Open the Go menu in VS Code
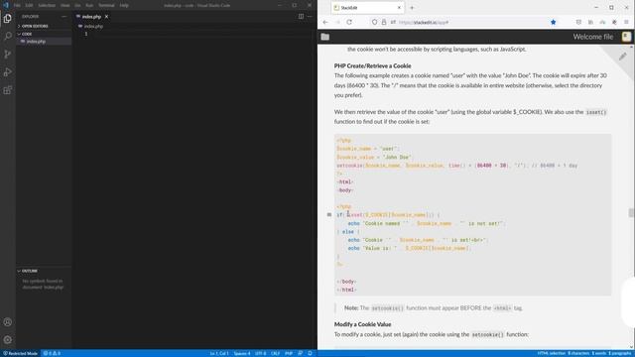This screenshot has height=357, width=635. coord(77,5)
